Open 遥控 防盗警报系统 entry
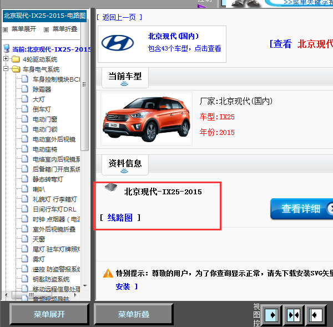The height and width of the screenshot is (327, 333). tap(56, 269)
